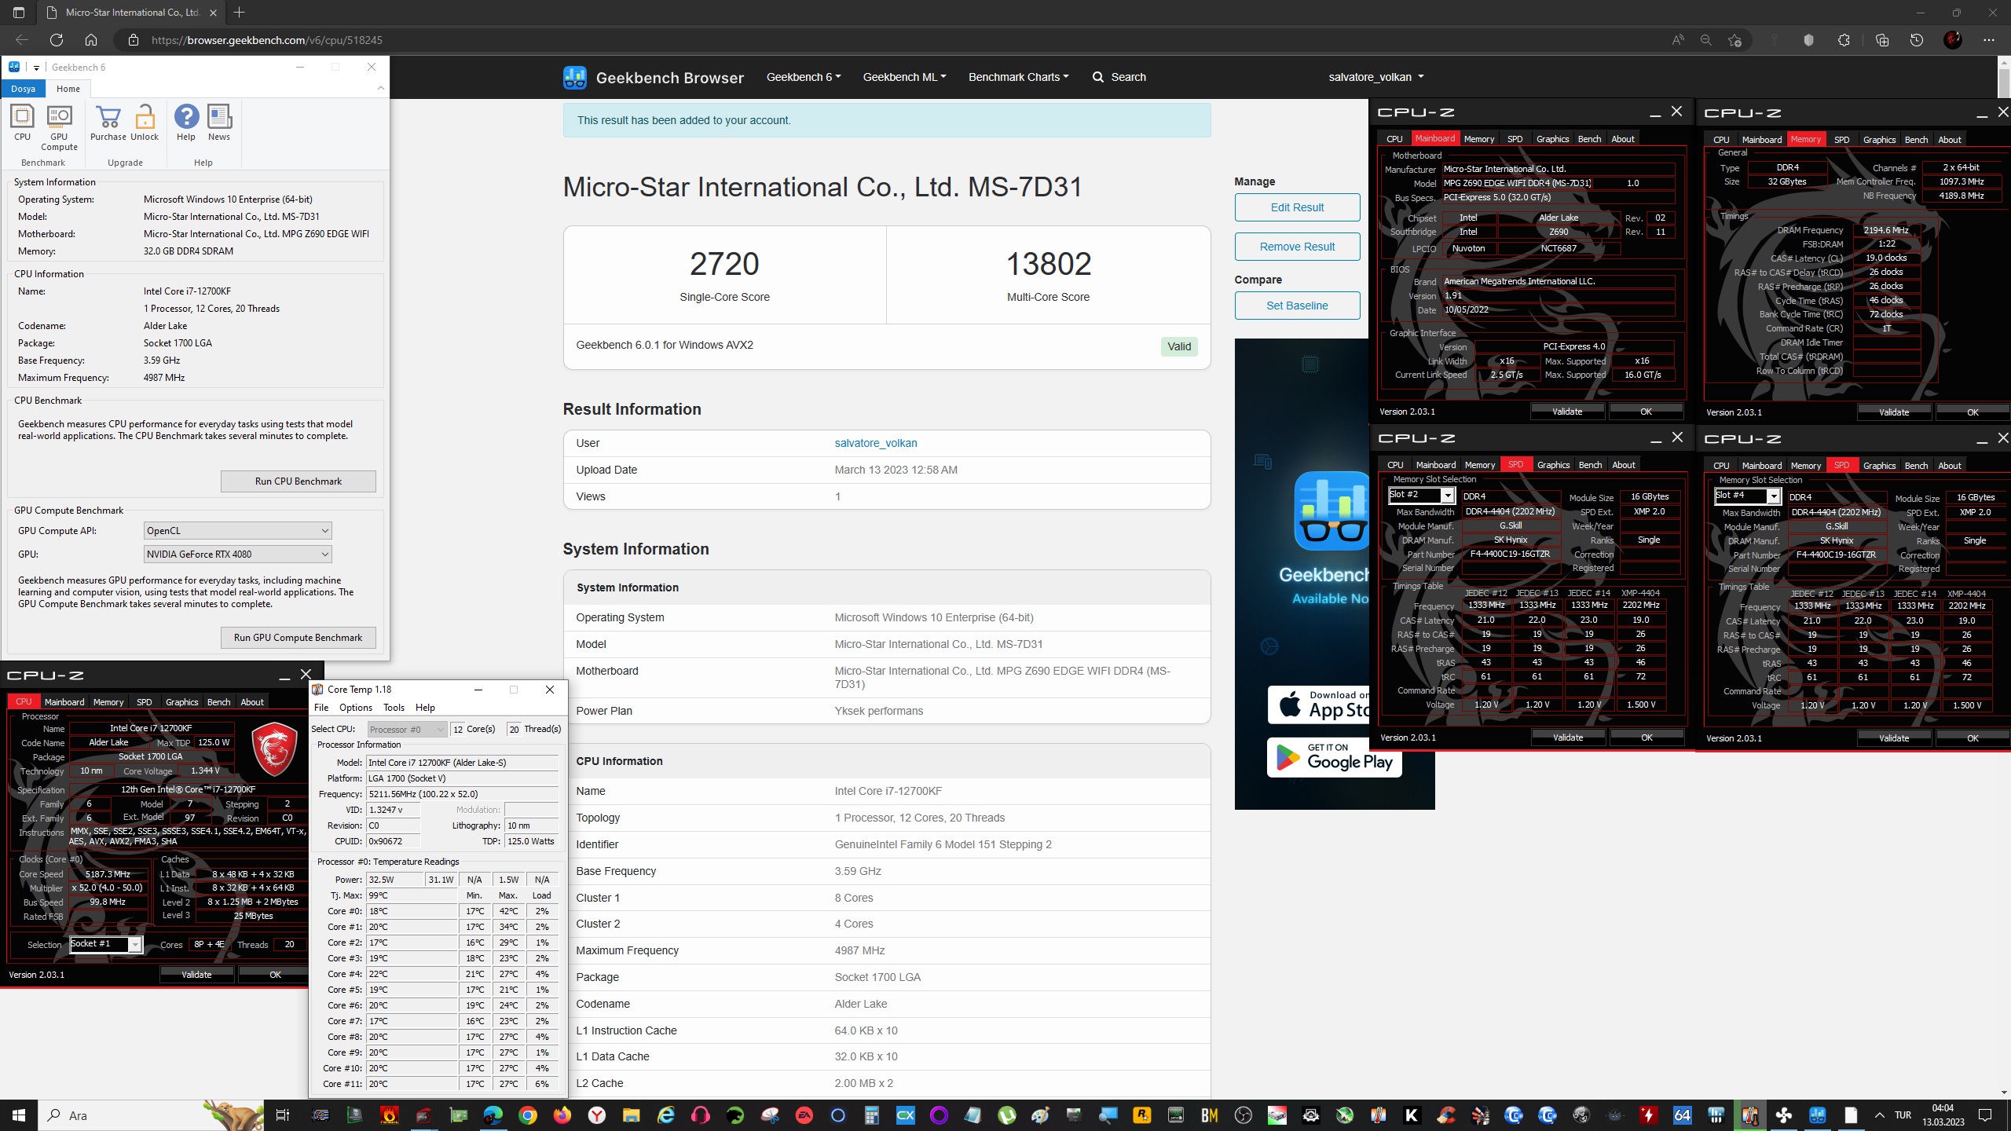Click the Get it on Google Play badge
This screenshot has width=2011, height=1131.
1335,757
